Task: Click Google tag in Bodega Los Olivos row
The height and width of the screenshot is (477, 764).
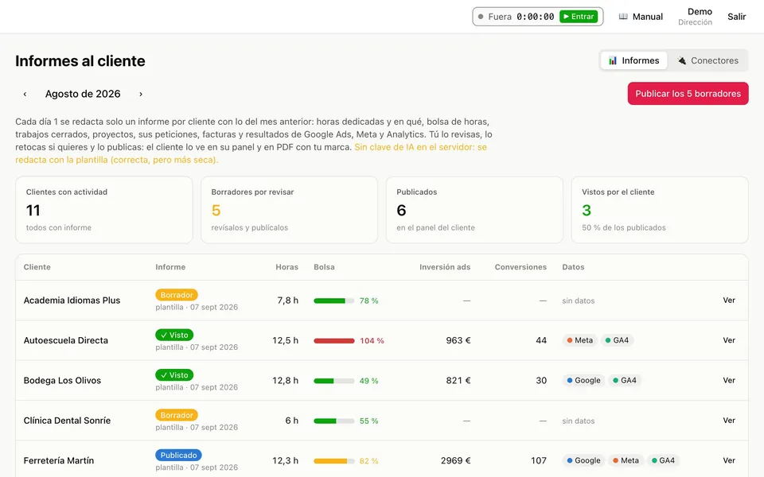Action: 583,380
